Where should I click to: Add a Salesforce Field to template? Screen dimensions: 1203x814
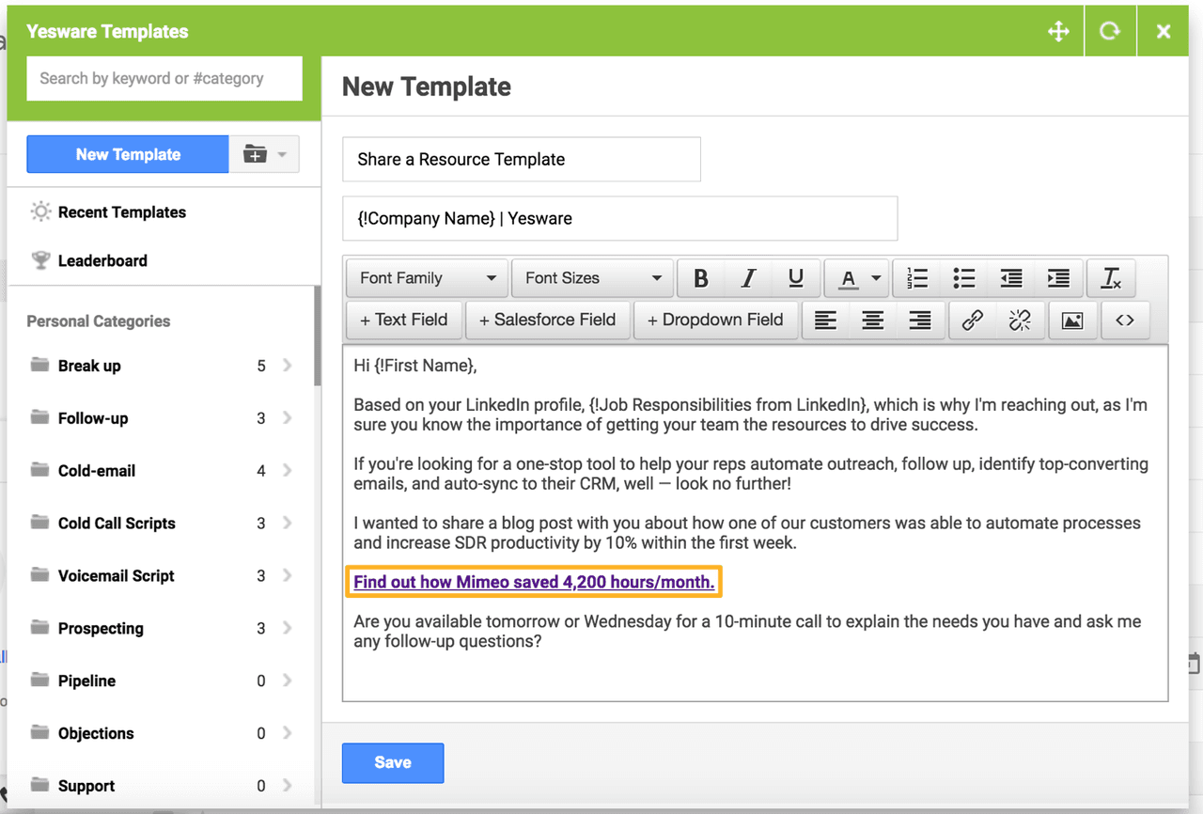click(x=547, y=321)
